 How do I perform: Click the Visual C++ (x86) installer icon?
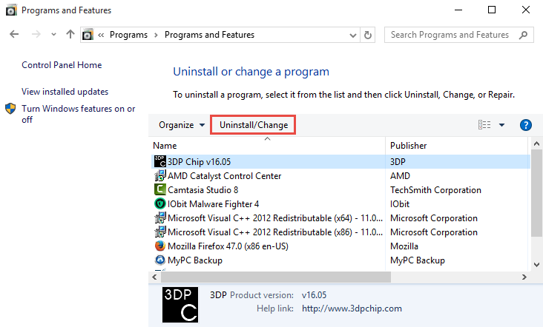click(x=160, y=232)
